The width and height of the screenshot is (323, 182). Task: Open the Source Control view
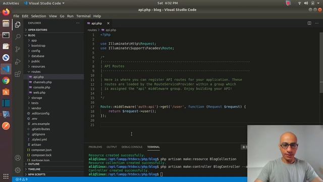tap(18, 49)
